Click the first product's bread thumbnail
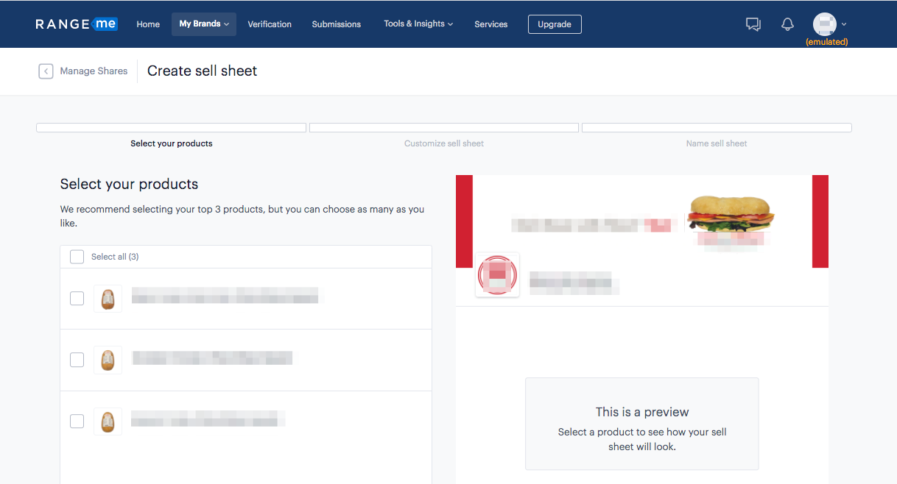897x484 pixels. (x=108, y=298)
